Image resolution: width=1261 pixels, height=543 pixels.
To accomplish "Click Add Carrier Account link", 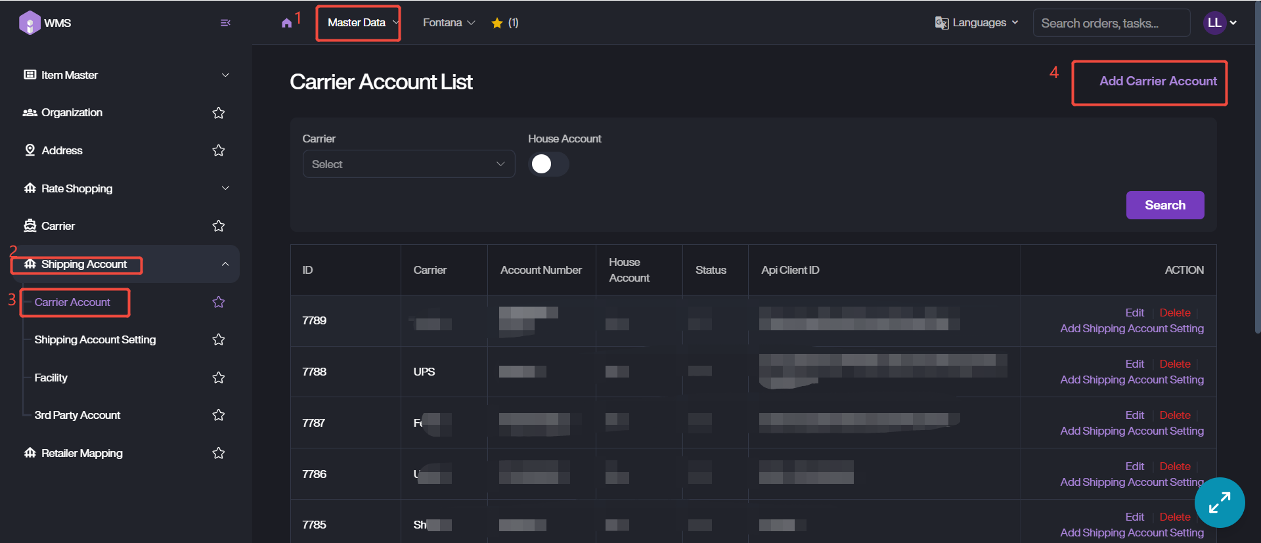I will 1158,81.
